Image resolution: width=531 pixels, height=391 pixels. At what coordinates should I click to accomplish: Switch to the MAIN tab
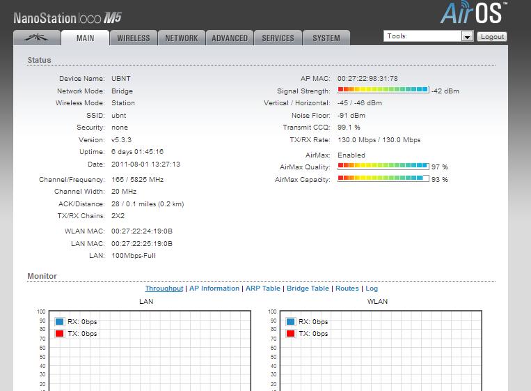(x=86, y=38)
